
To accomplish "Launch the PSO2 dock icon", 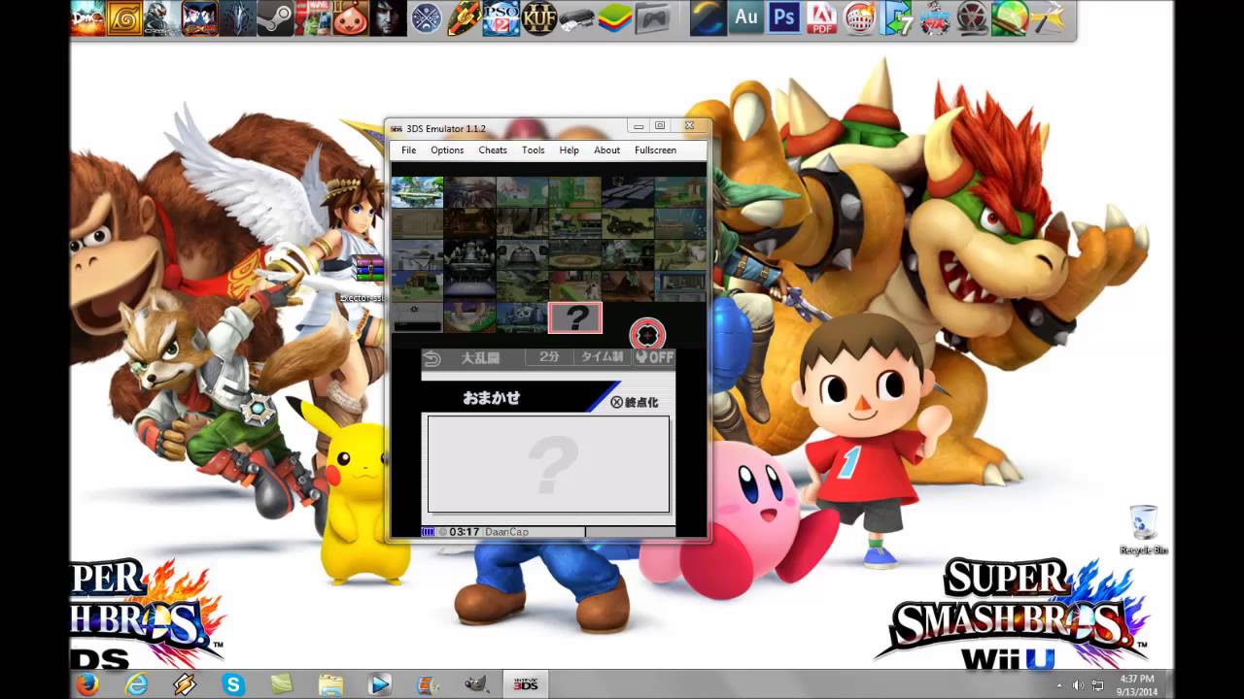I will (502, 18).
